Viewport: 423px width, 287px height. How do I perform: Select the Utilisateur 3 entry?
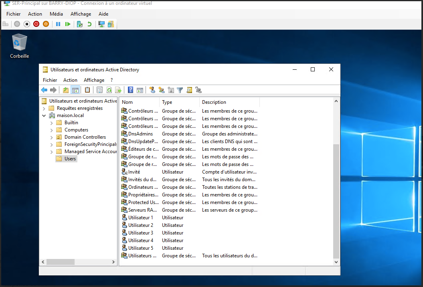point(189,233)
